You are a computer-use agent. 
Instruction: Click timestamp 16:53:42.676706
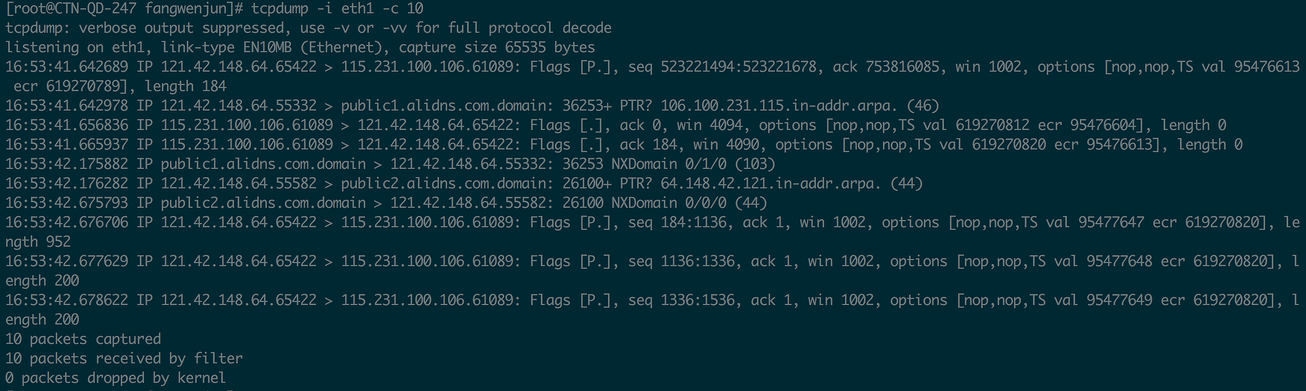(x=67, y=222)
